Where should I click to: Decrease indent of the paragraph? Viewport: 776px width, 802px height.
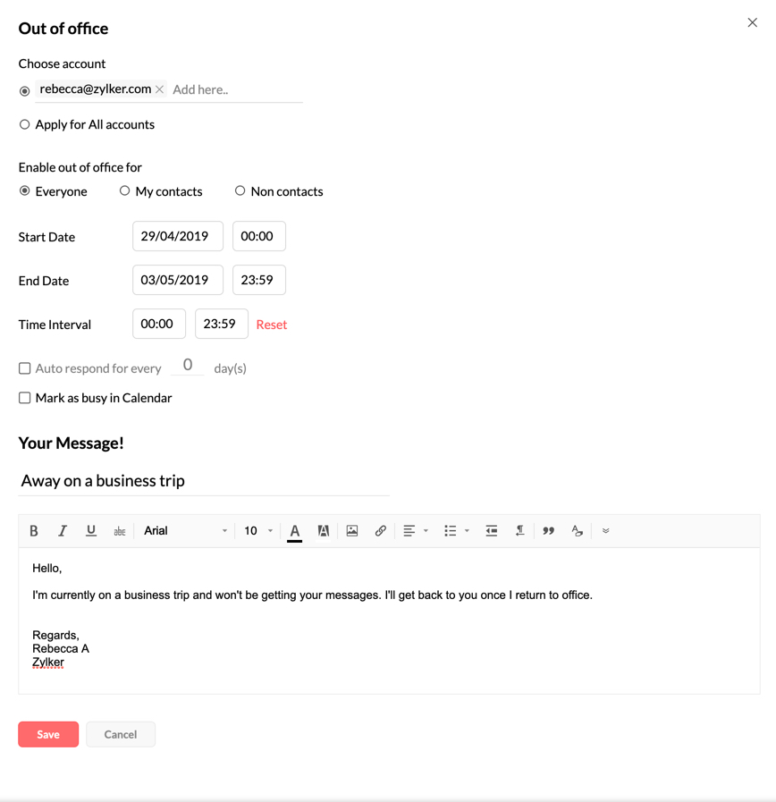pyautogui.click(x=491, y=531)
